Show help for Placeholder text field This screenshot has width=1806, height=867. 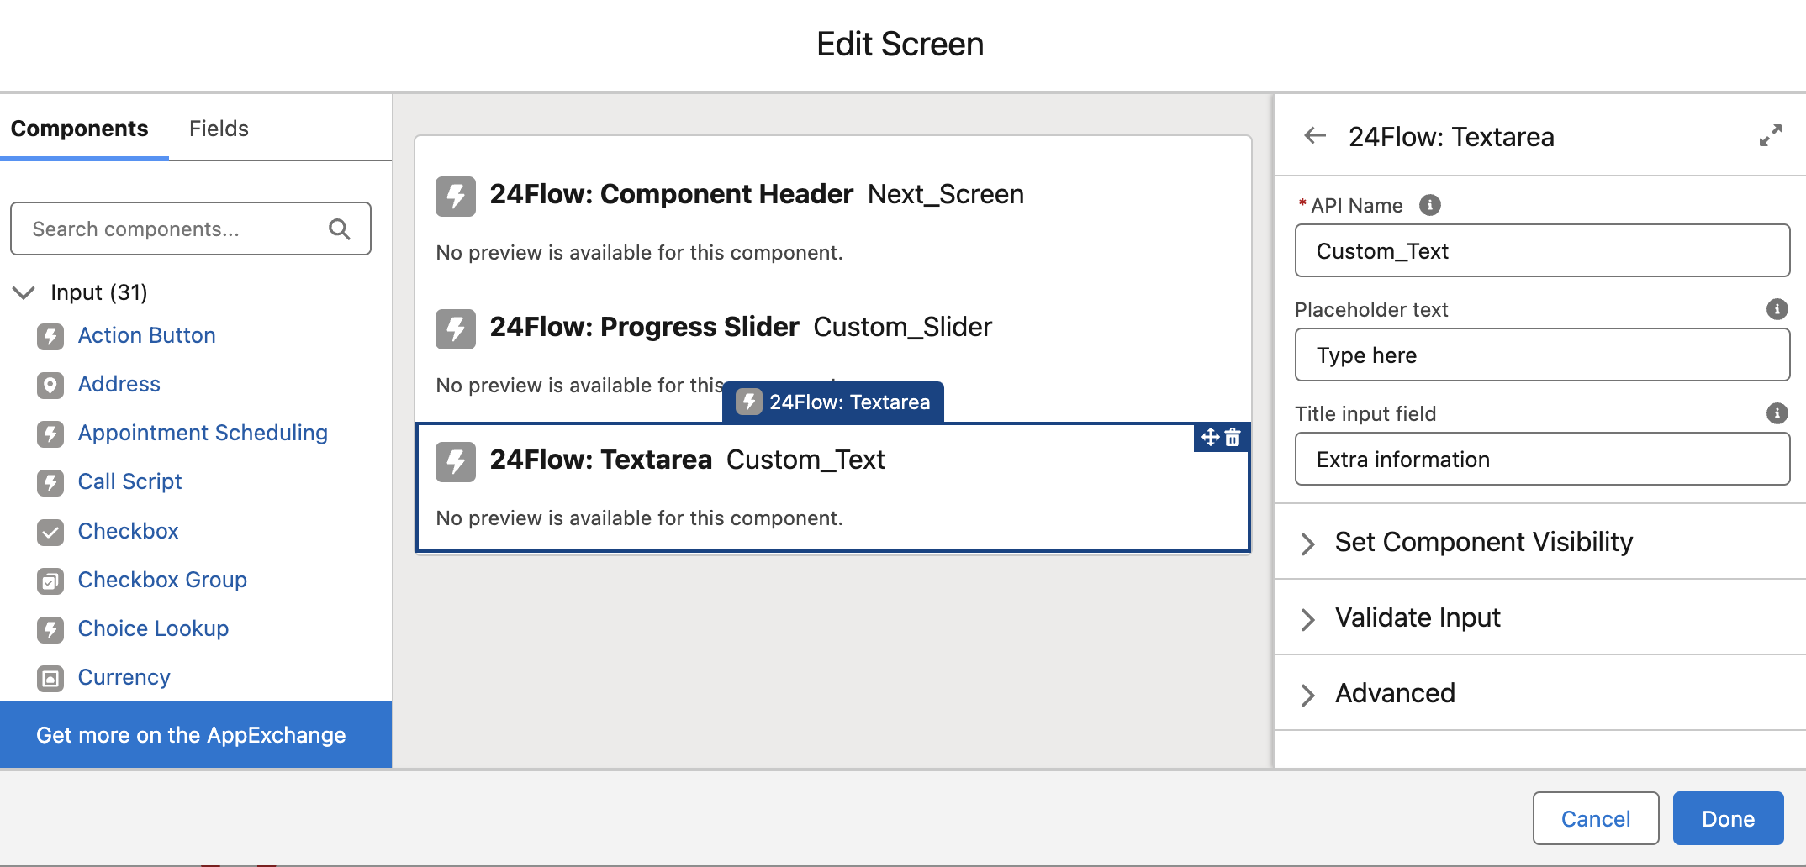coord(1777,309)
